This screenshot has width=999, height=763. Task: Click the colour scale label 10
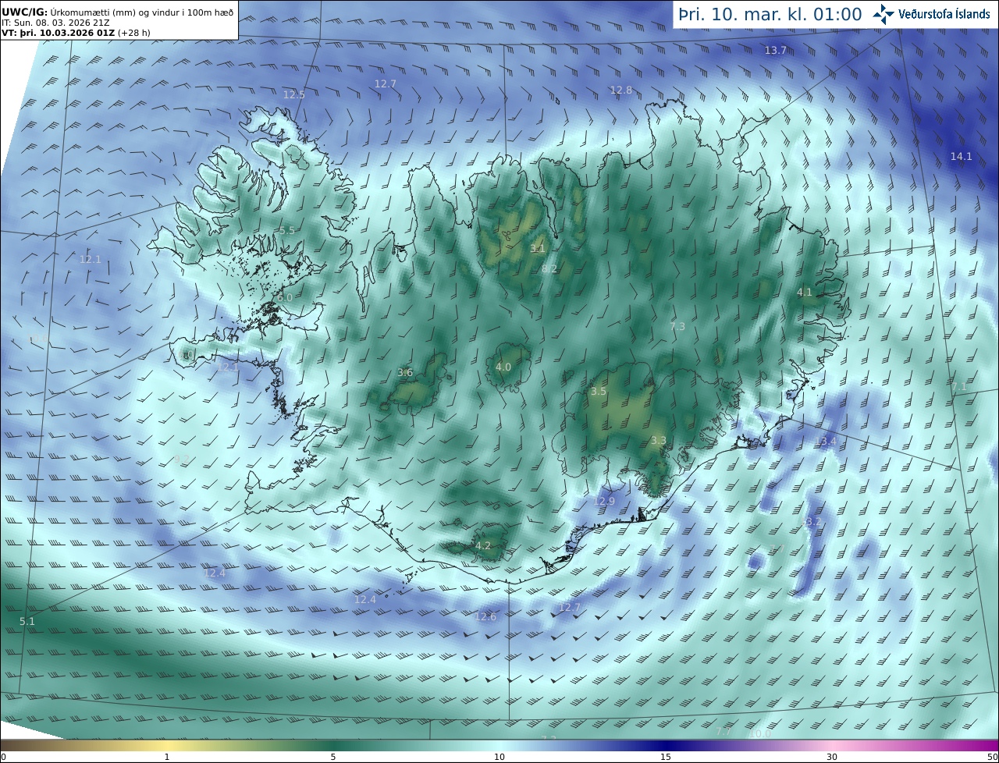tap(499, 757)
